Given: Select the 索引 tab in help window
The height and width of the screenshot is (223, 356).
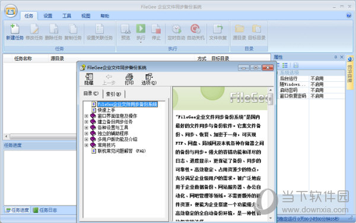Looking at the screenshot, I should coord(113,94).
